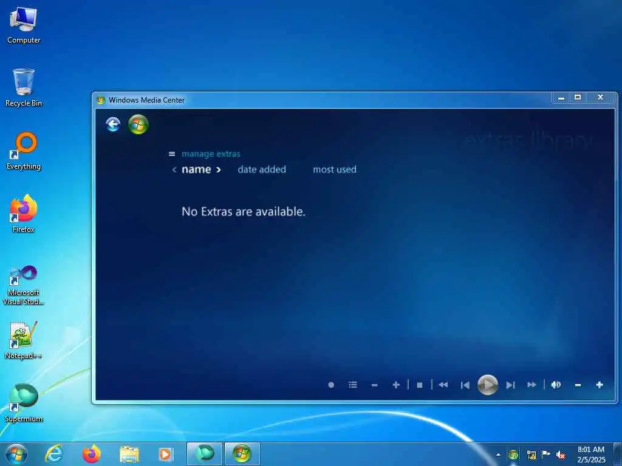Channel down using minus beside guide icon
The image size is (622, 466).
click(x=374, y=385)
